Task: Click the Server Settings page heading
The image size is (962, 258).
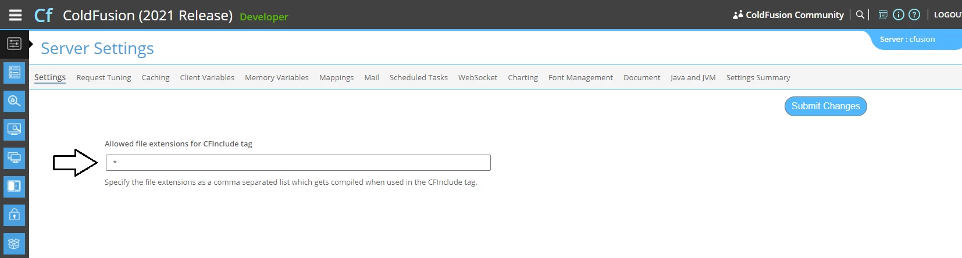Action: pyautogui.click(x=97, y=48)
